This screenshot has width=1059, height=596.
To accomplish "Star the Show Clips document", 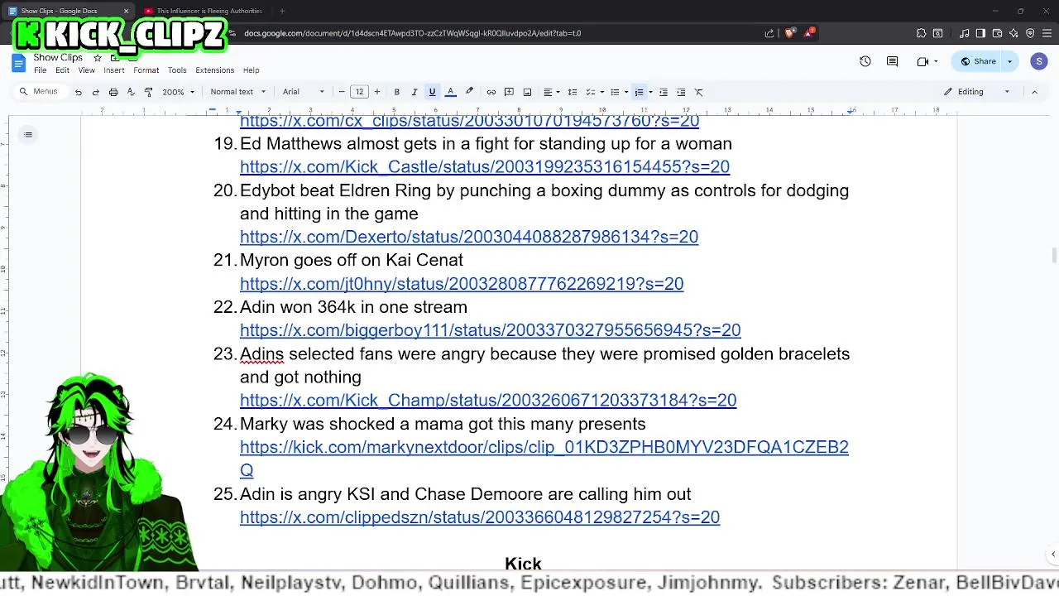I will pos(97,57).
